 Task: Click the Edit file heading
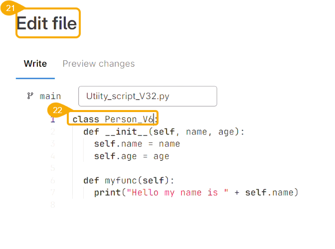pyautogui.click(x=47, y=23)
